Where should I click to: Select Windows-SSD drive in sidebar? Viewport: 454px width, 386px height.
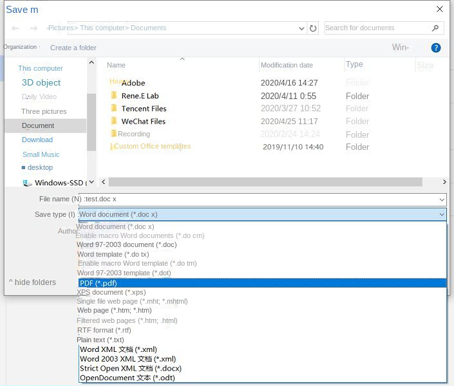[60, 183]
